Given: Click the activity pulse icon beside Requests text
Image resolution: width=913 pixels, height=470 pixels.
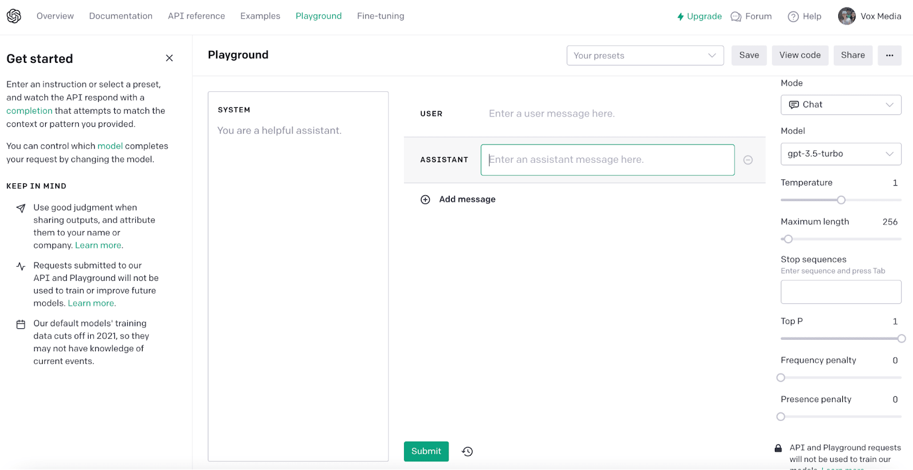Looking at the screenshot, I should (21, 266).
